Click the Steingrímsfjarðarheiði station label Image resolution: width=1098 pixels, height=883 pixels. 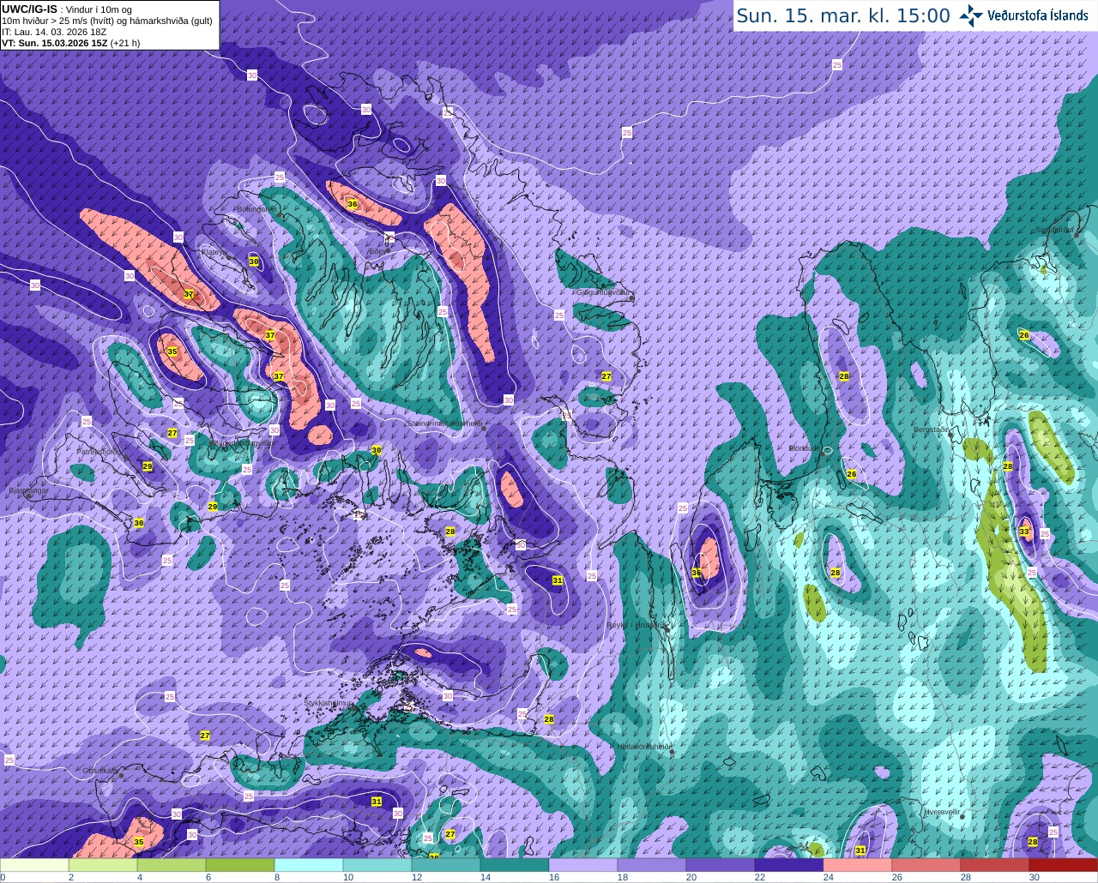(444, 423)
